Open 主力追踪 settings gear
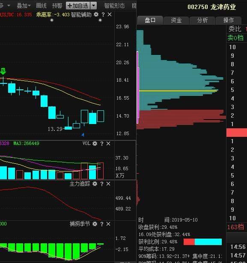The height and width of the screenshot is (263, 247). [x=95, y=184]
